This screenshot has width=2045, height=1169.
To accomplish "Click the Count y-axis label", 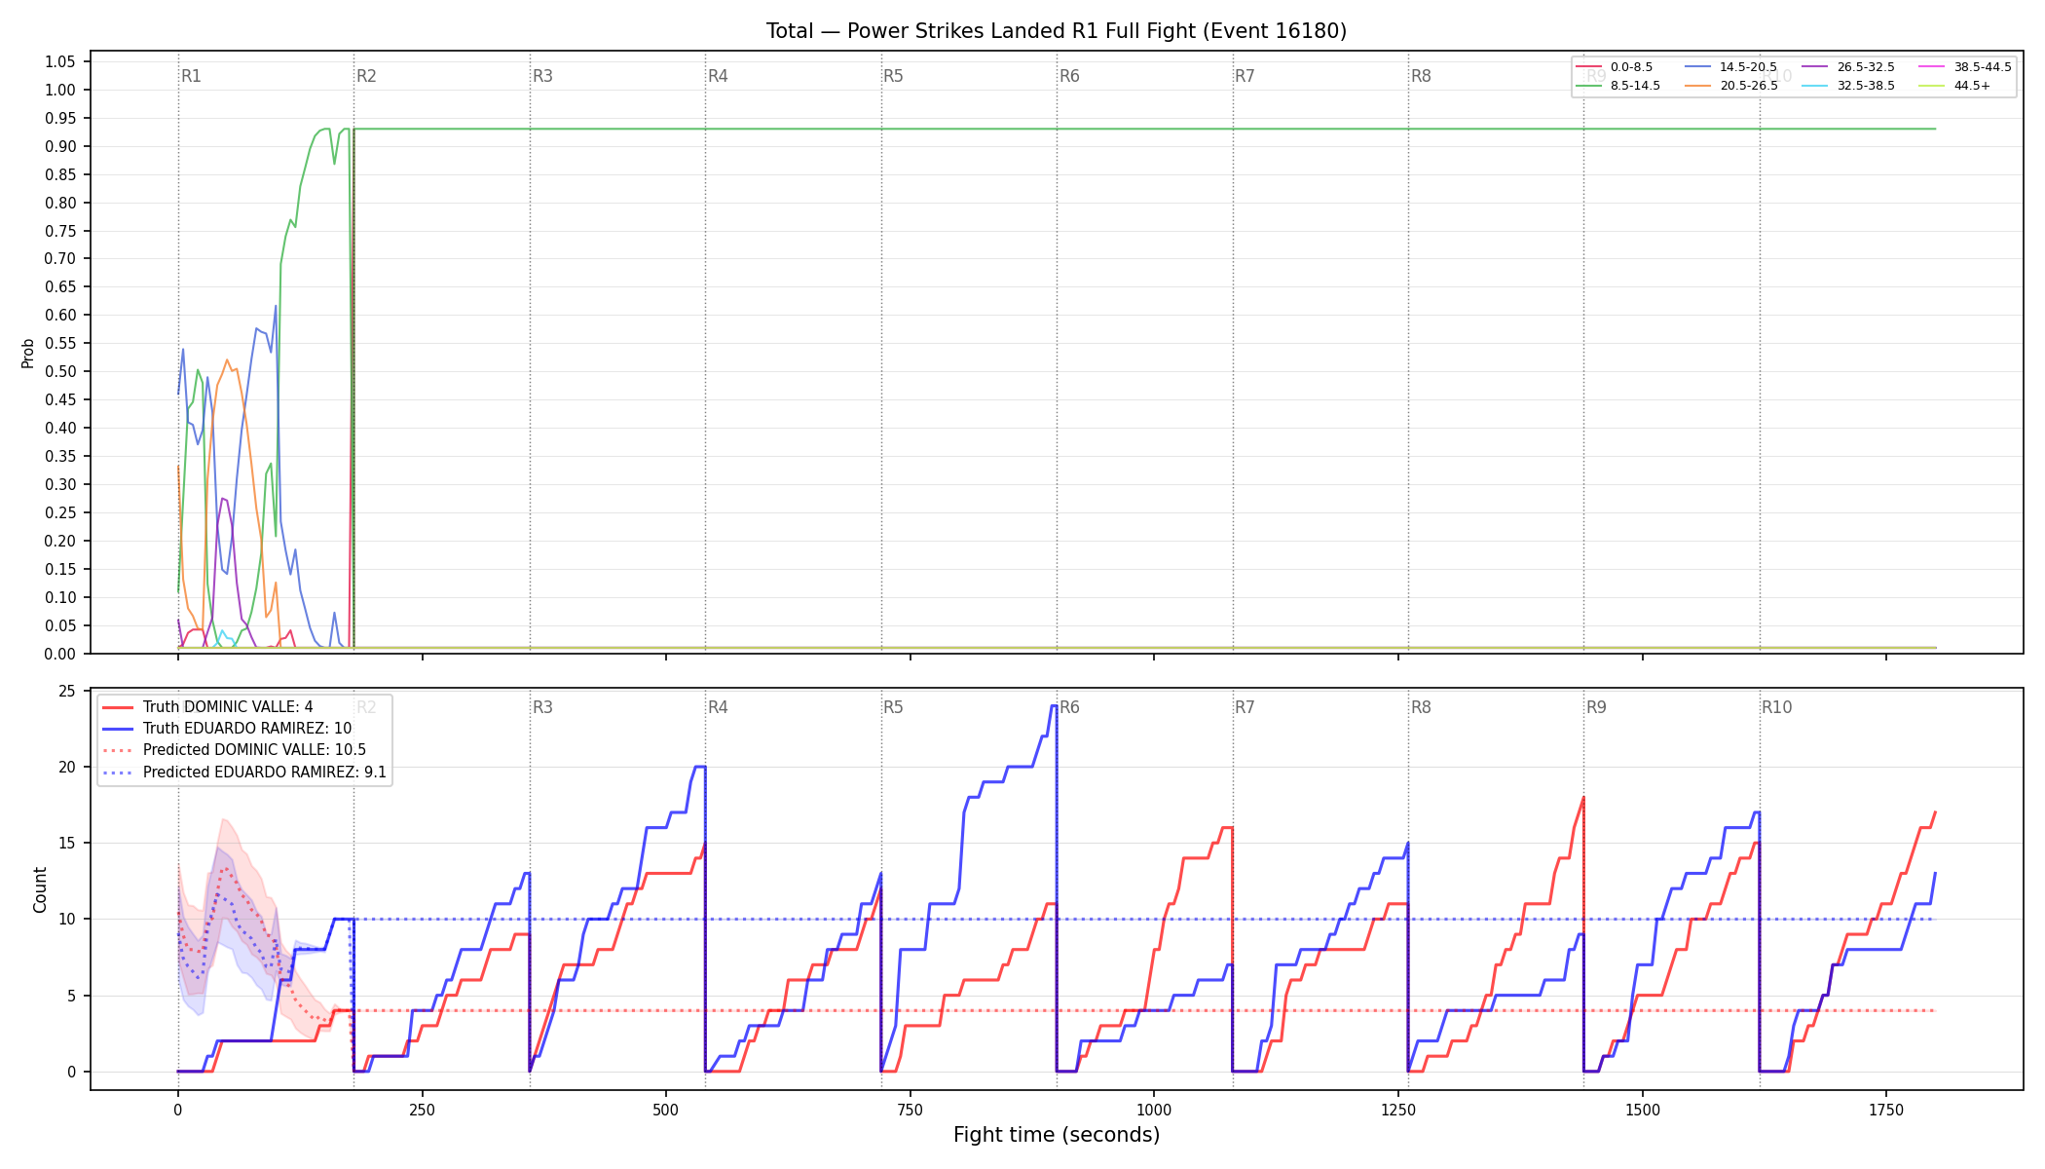I will [40, 889].
